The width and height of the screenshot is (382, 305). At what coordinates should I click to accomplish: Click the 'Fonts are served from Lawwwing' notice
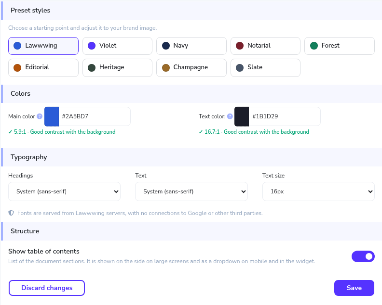[140, 213]
